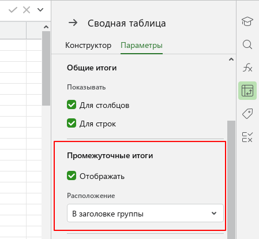
Task: Uncheck Для столбцов grand totals
Action: point(72,105)
